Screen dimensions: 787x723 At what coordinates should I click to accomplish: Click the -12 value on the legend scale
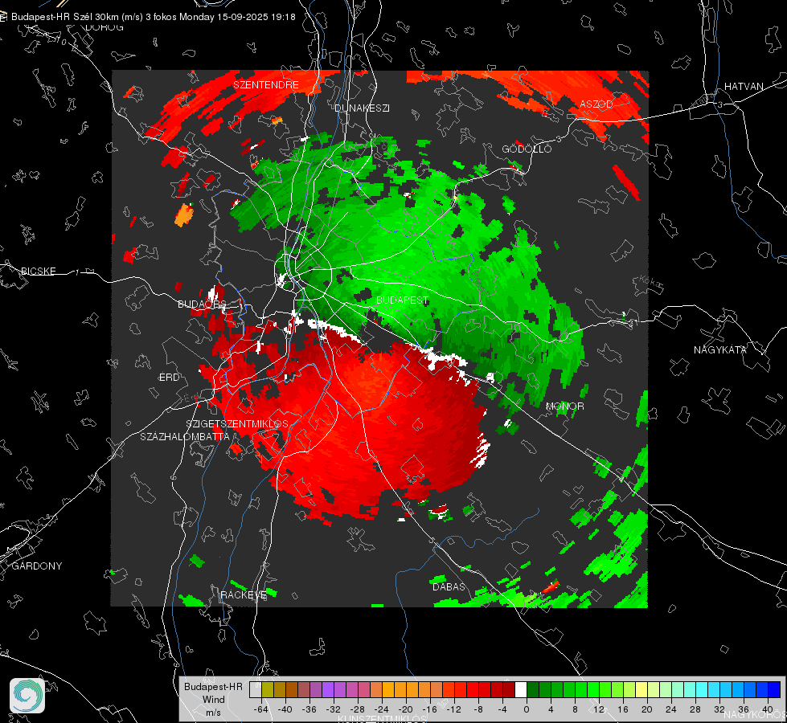pyautogui.click(x=453, y=709)
